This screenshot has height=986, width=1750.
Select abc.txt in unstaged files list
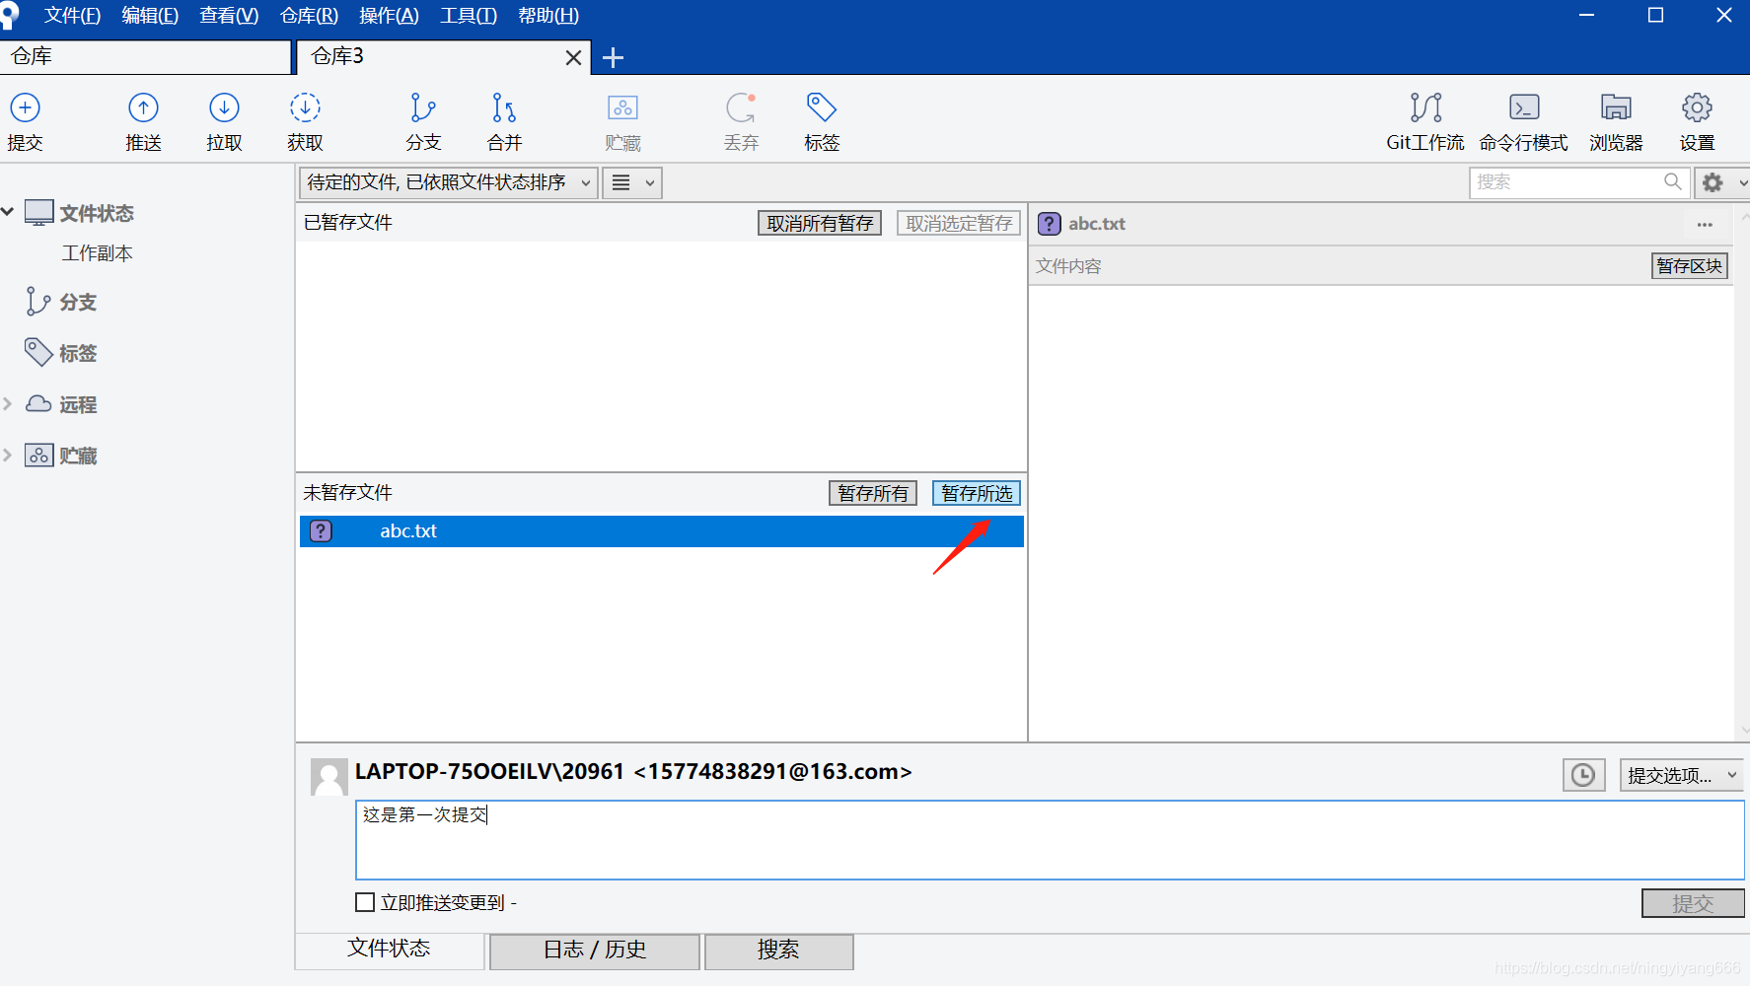(x=661, y=530)
